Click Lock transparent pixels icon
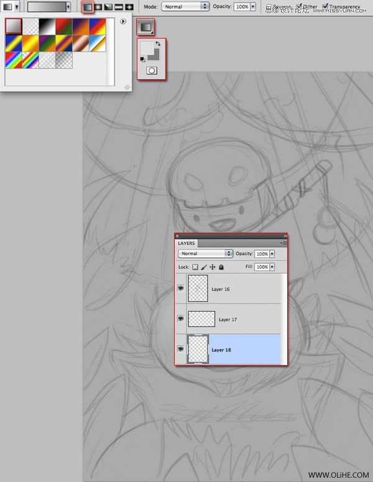373x482 pixels. [x=194, y=267]
